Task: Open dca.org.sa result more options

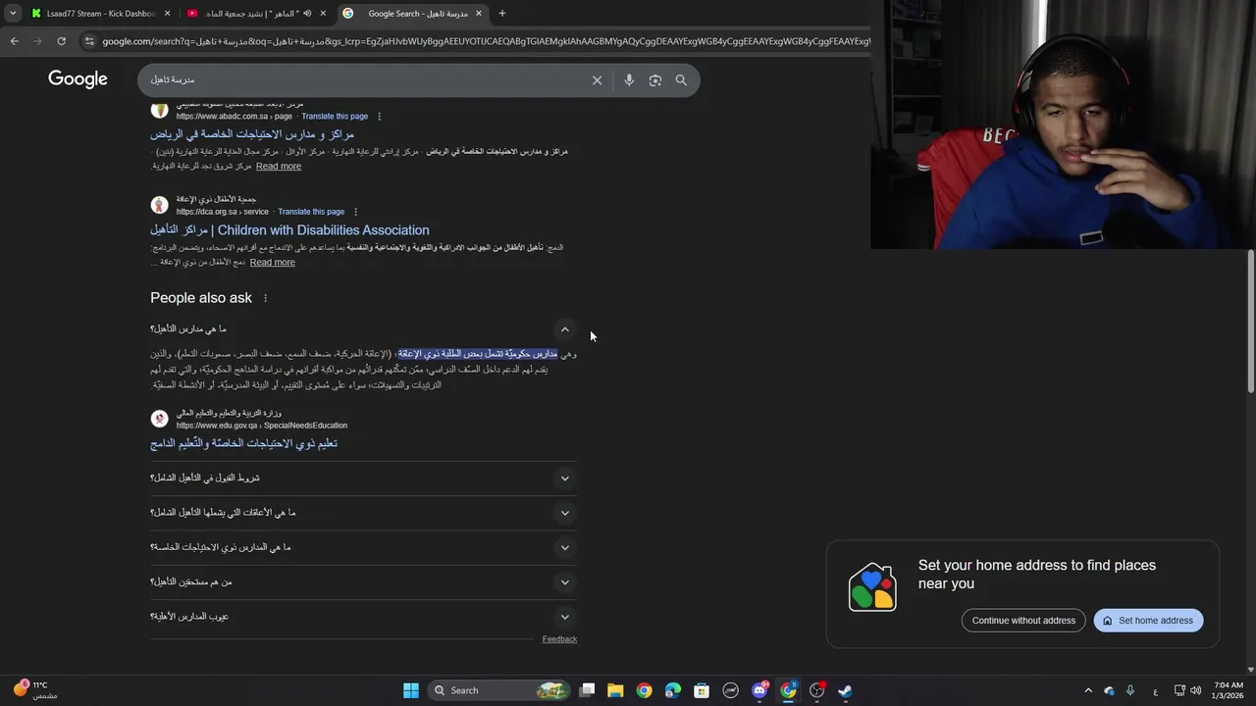Action: 355,212
